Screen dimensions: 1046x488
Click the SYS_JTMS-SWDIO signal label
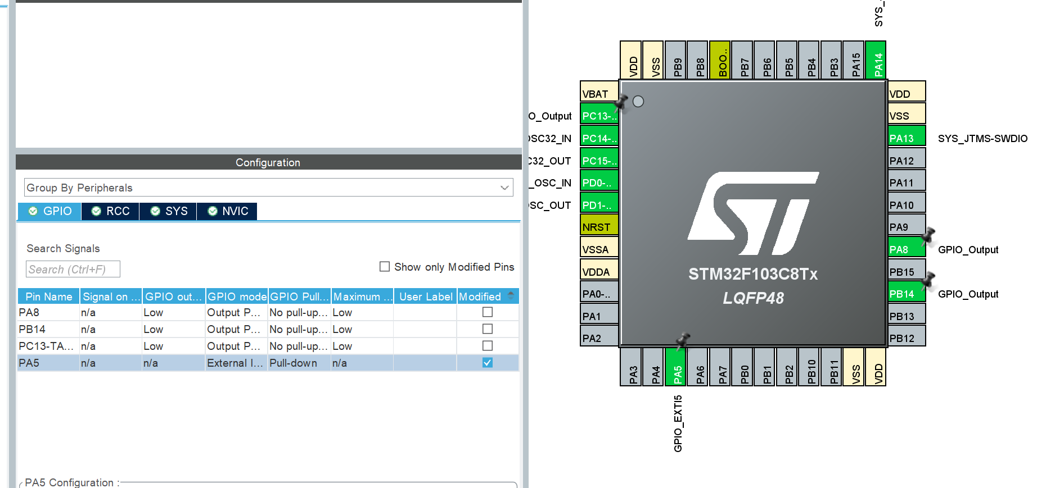pyautogui.click(x=982, y=138)
